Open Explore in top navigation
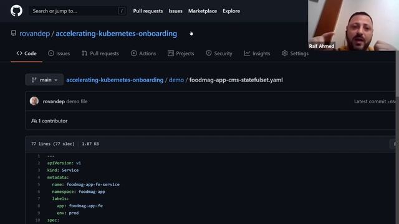Viewport: 399px width, 224px height. click(x=231, y=11)
